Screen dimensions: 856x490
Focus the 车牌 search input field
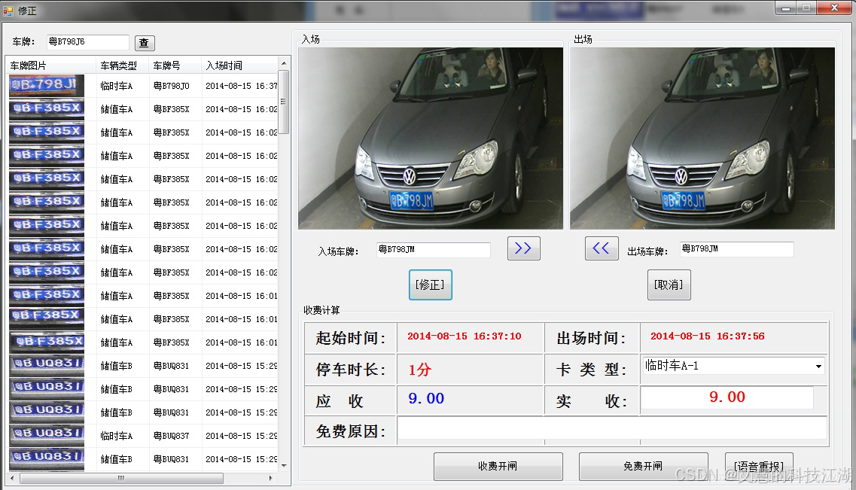[87, 42]
